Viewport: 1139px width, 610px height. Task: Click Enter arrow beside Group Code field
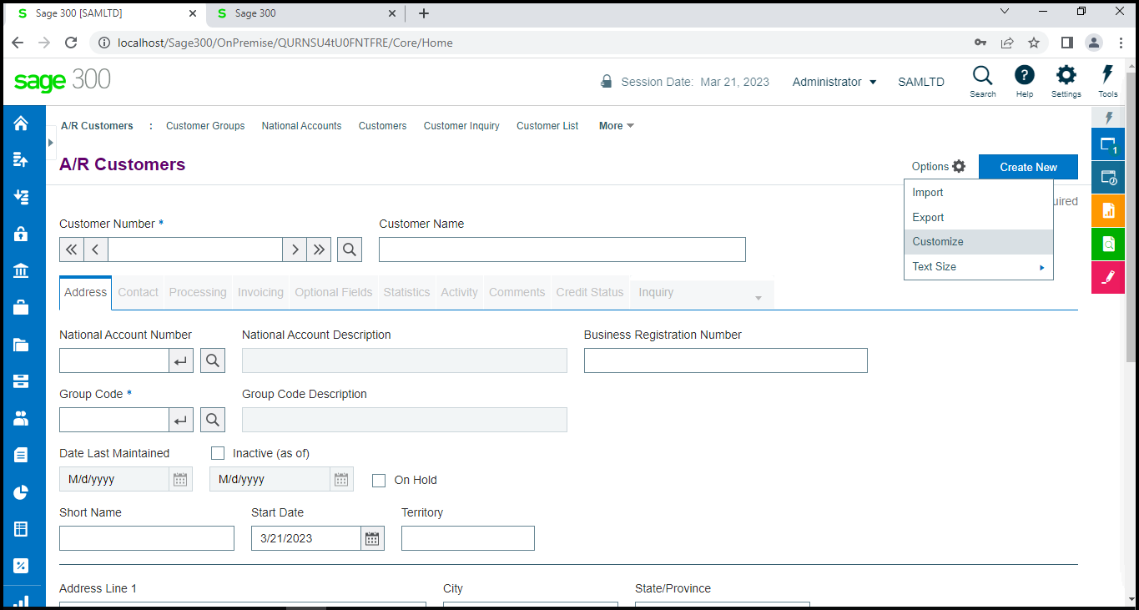click(x=181, y=420)
